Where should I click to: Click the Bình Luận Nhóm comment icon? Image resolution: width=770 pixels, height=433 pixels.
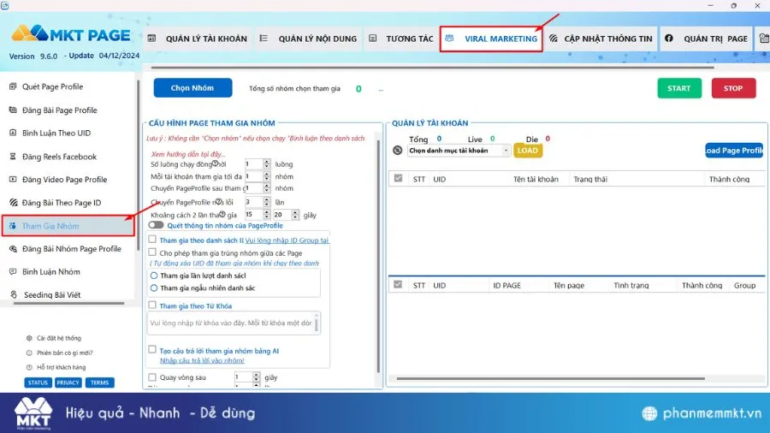tap(12, 272)
